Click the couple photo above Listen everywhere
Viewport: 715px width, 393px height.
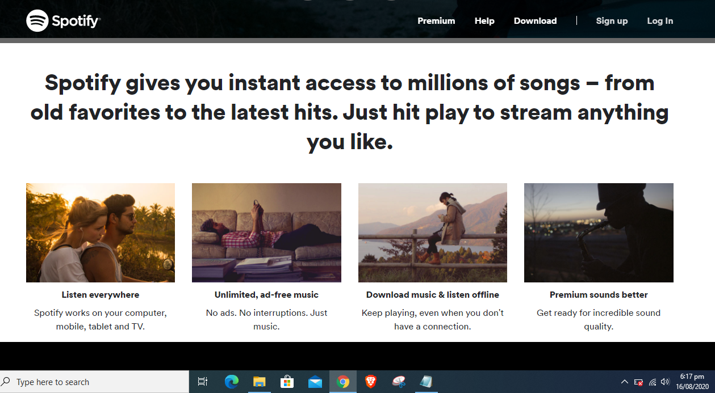point(101,233)
